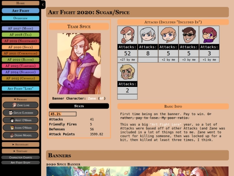Open the Art Fight section
Image resolution: width=234 pixels, height=176 pixels.
pyautogui.click(x=21, y=10)
